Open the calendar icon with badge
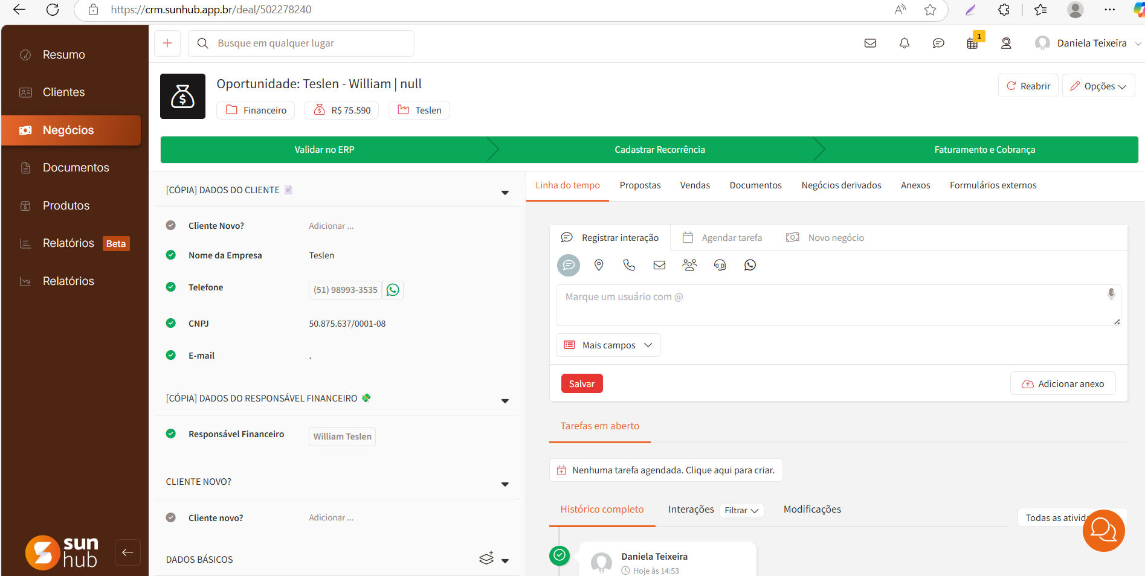 (x=972, y=43)
